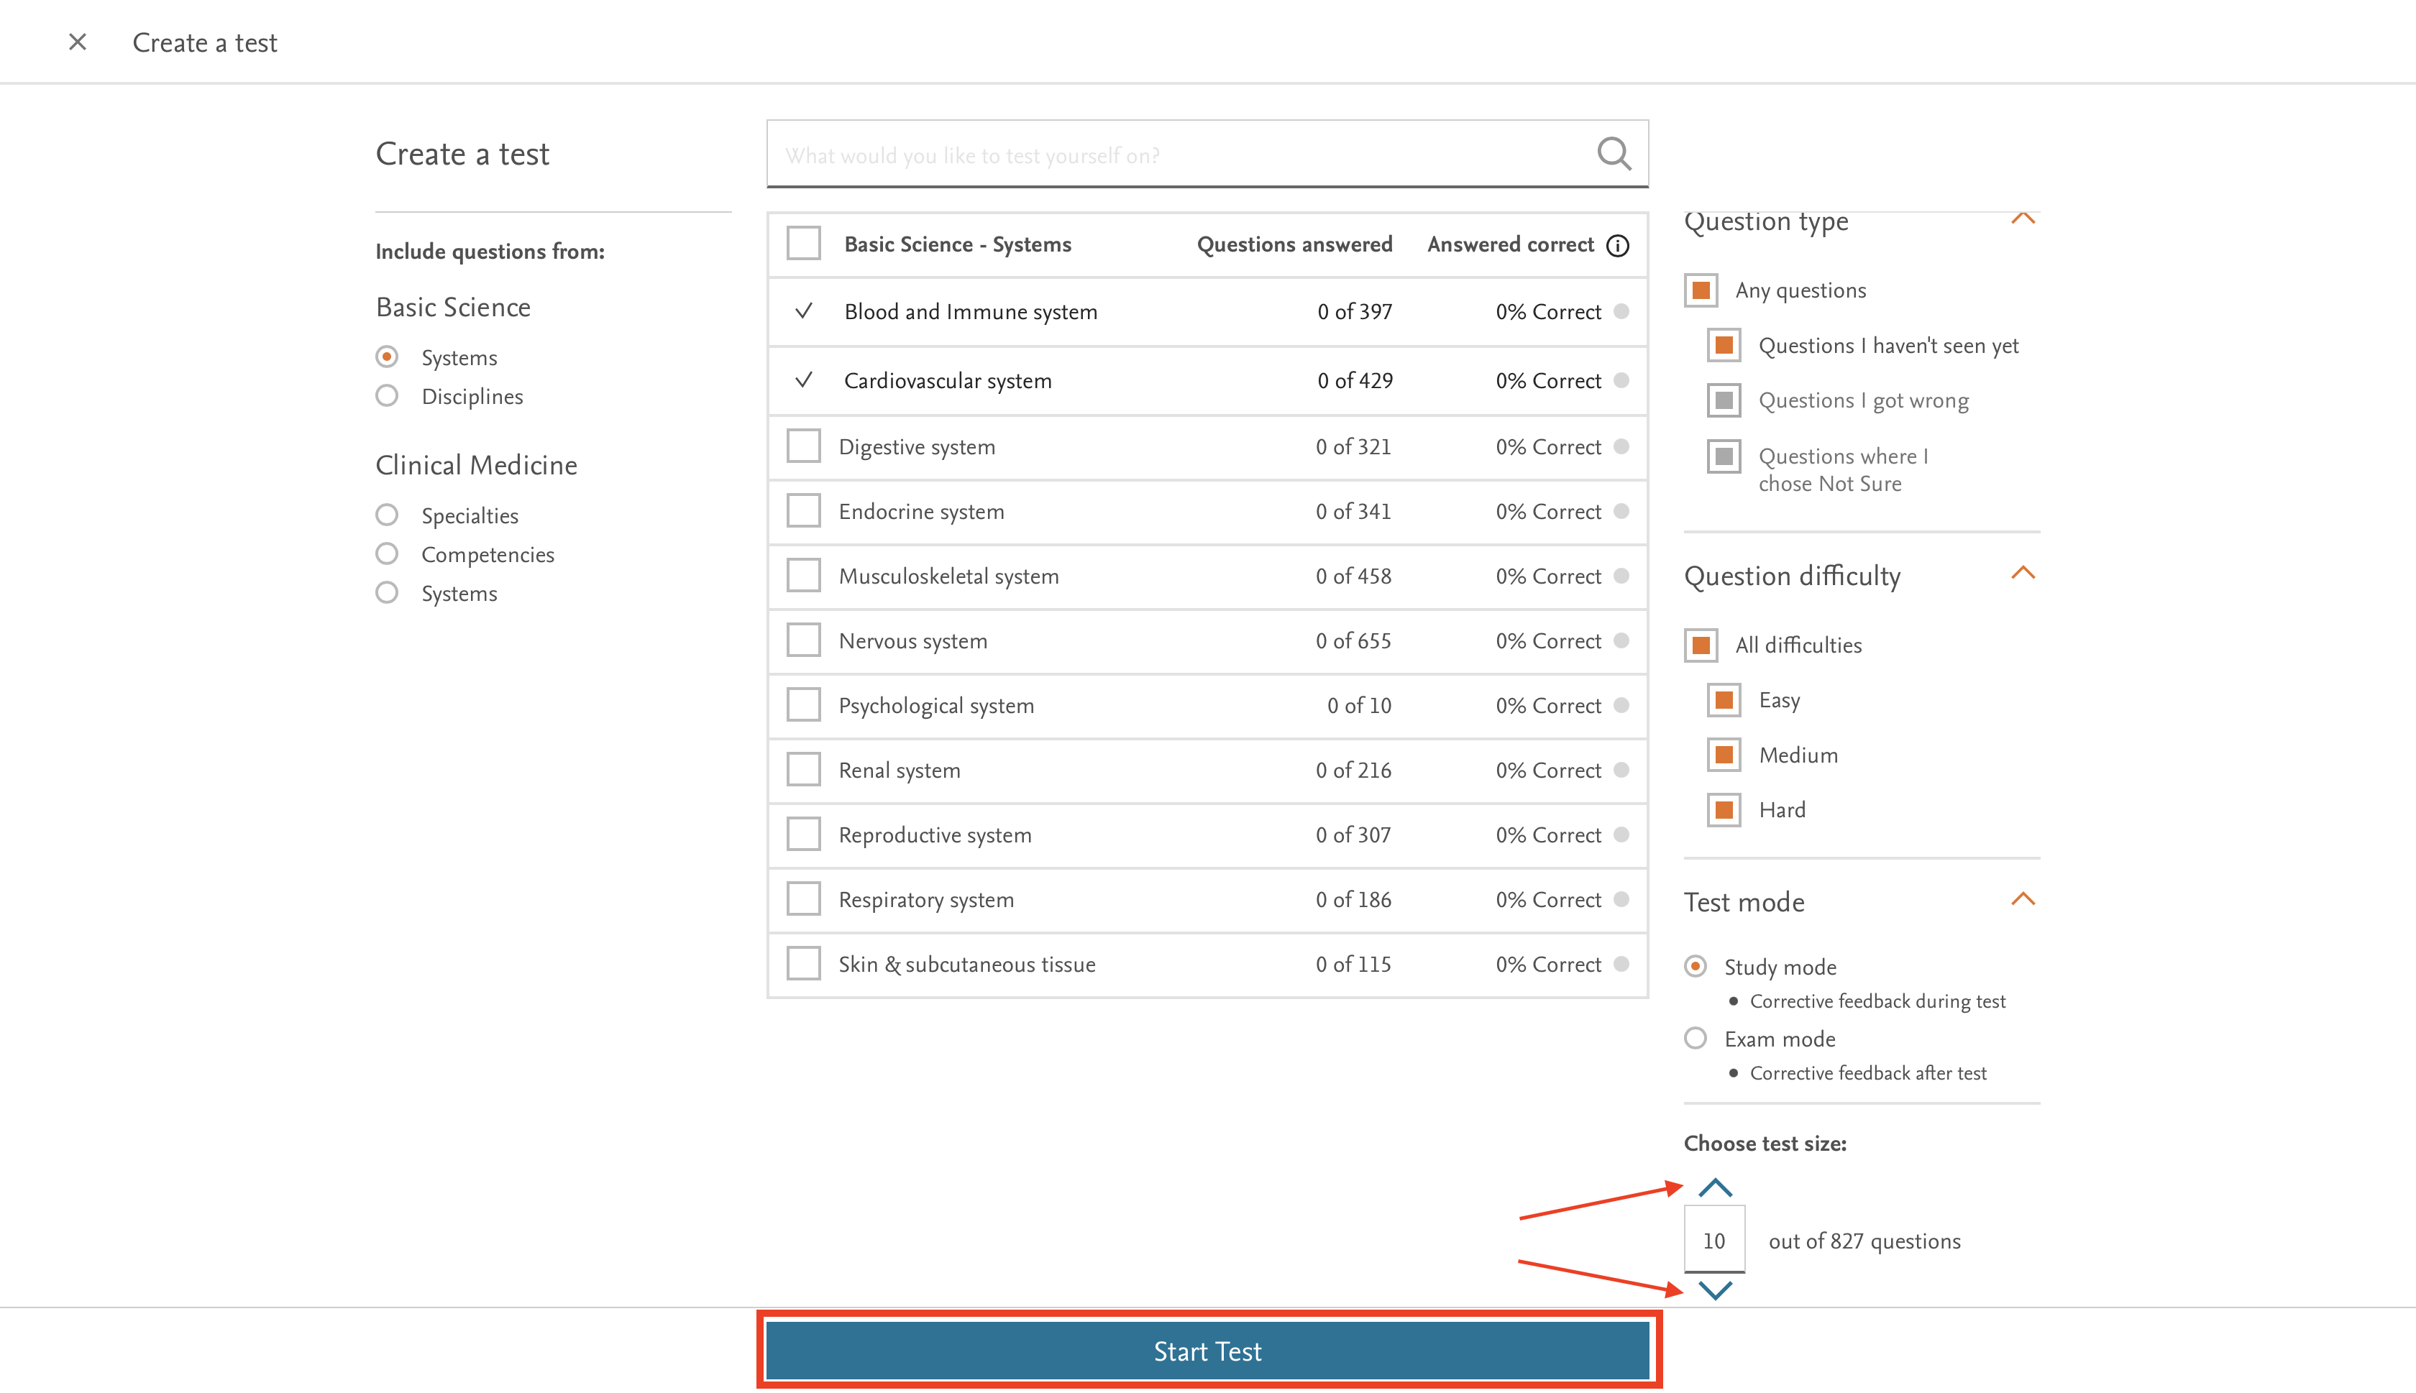Uncheck Blood and Immune system checkmark
The width and height of the screenshot is (2416, 1393).
click(x=804, y=311)
